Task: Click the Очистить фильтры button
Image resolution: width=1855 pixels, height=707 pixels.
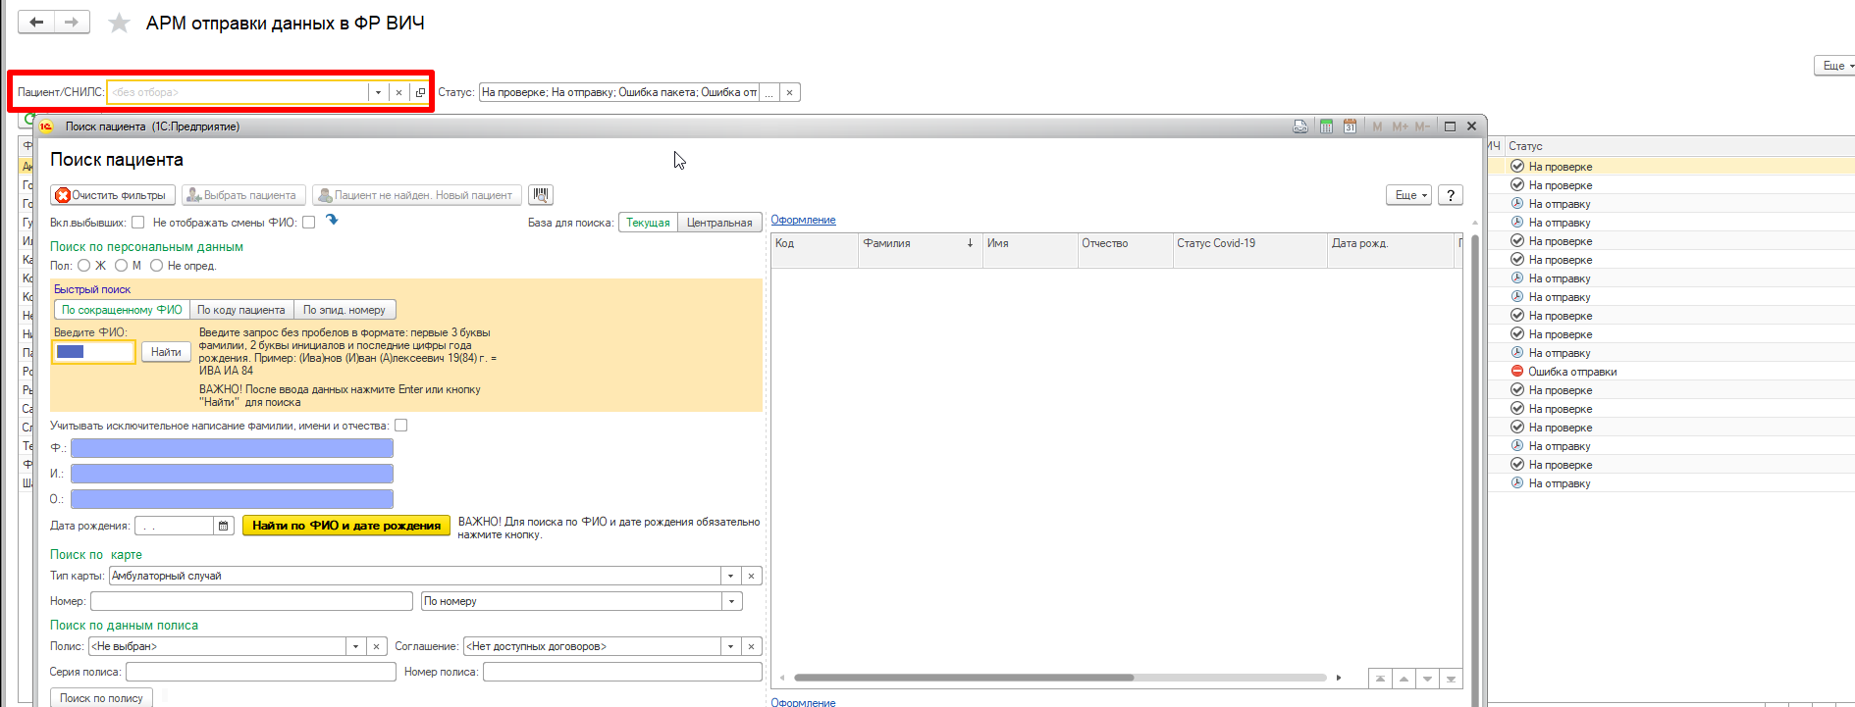Action: (112, 195)
